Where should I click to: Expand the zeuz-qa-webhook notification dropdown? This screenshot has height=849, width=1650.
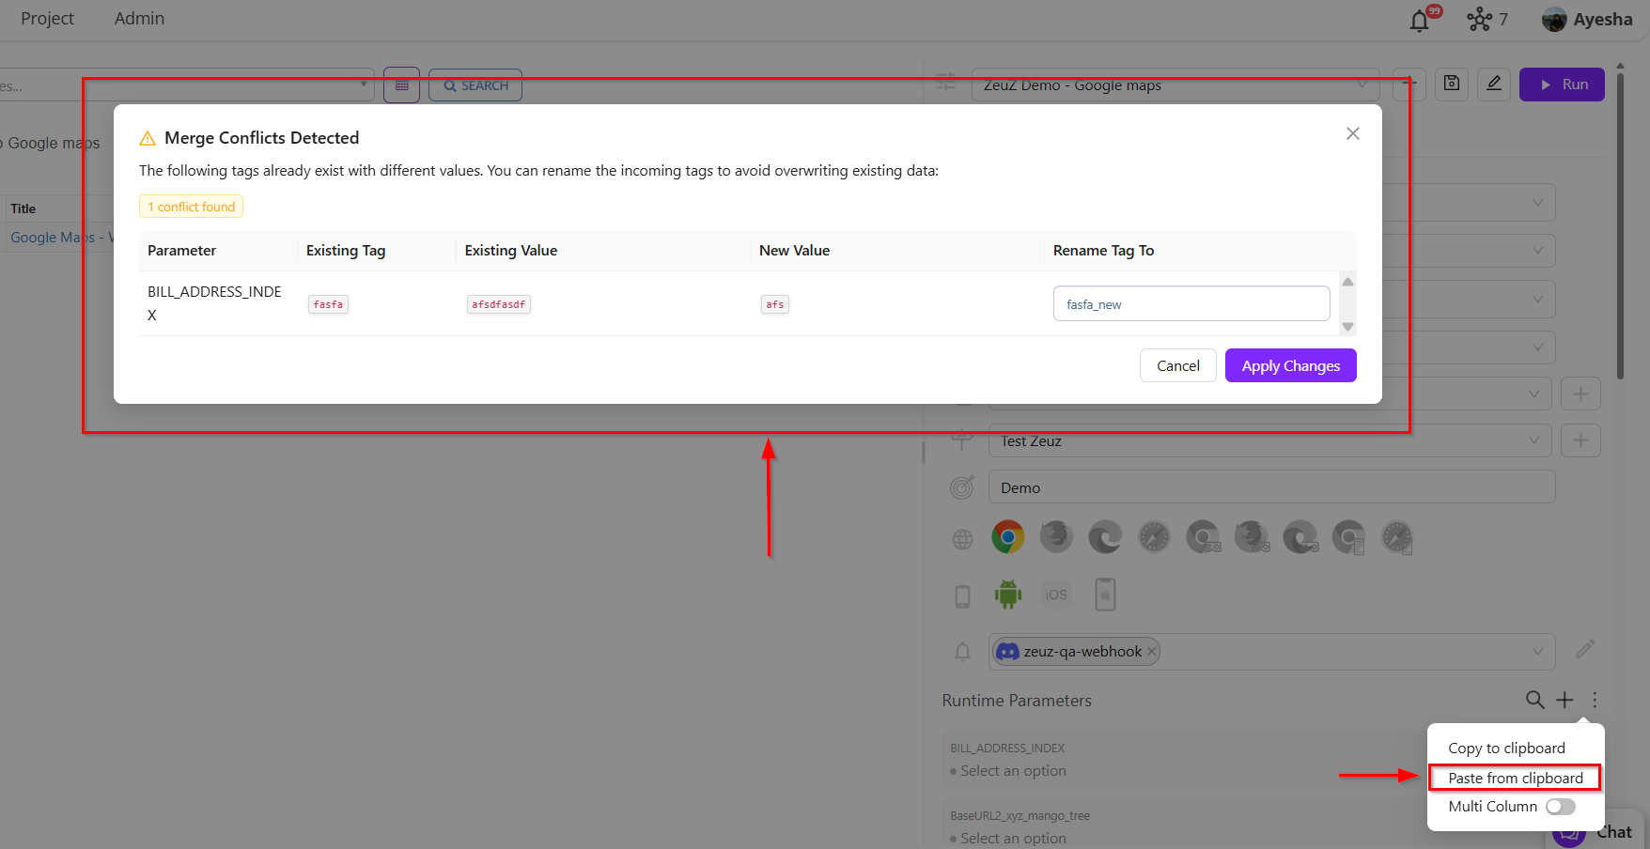coord(1537,652)
